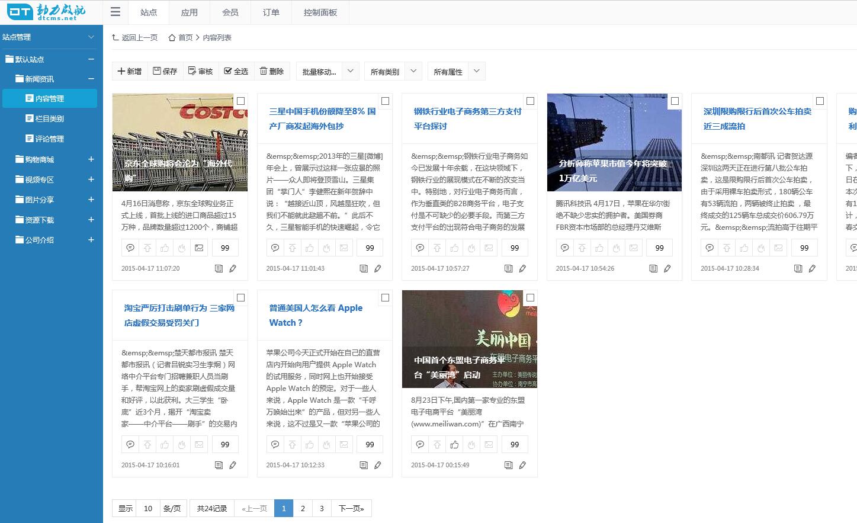Click the slideshow picture icon on the Costco card
857x523 pixels.
[199, 248]
